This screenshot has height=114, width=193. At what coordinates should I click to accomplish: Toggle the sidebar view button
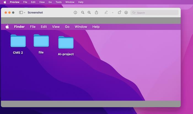[21, 13]
